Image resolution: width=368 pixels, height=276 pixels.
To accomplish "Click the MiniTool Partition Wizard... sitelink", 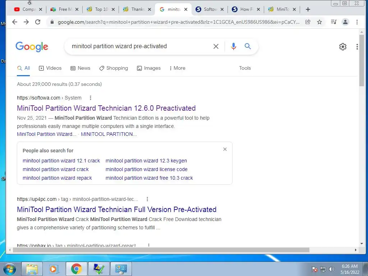I will (x=46, y=134).
